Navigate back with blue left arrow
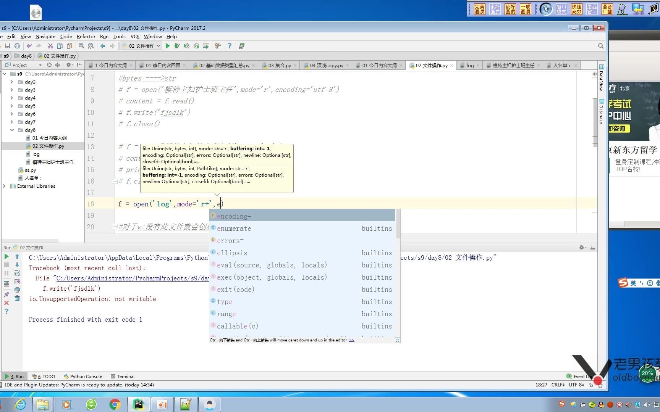This screenshot has height=412, width=660. pos(103,46)
